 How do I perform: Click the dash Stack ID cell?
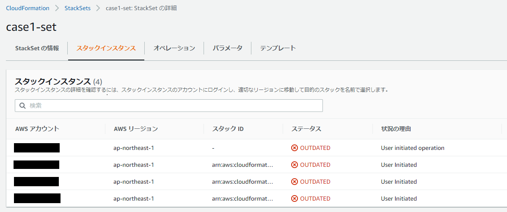(214, 148)
